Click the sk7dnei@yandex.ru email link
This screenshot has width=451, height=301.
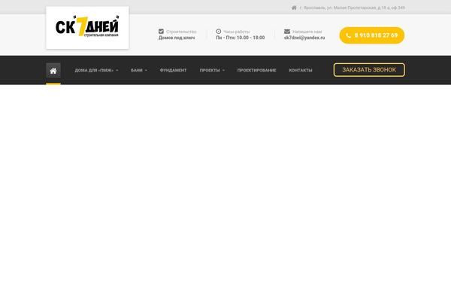click(x=304, y=38)
